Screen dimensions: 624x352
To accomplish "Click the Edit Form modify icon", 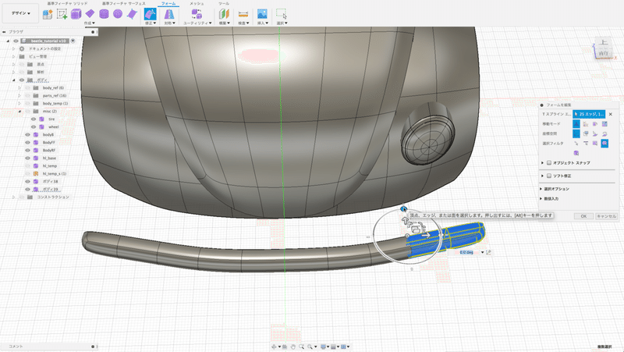I will click(x=150, y=14).
